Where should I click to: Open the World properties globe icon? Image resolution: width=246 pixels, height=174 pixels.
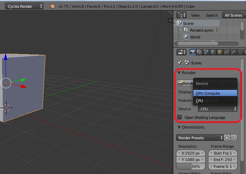point(213,52)
